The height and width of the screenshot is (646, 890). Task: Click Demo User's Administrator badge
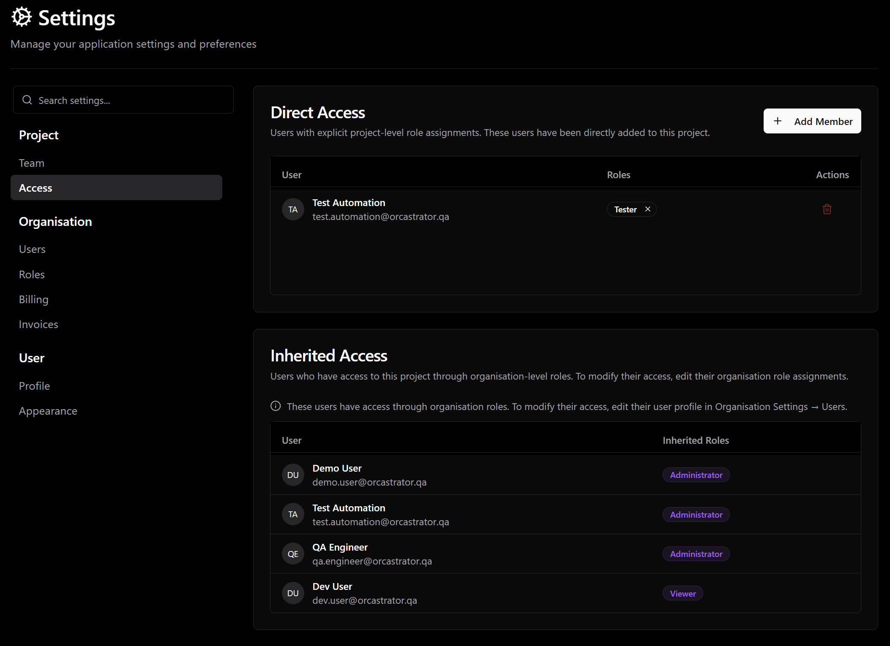coord(696,475)
